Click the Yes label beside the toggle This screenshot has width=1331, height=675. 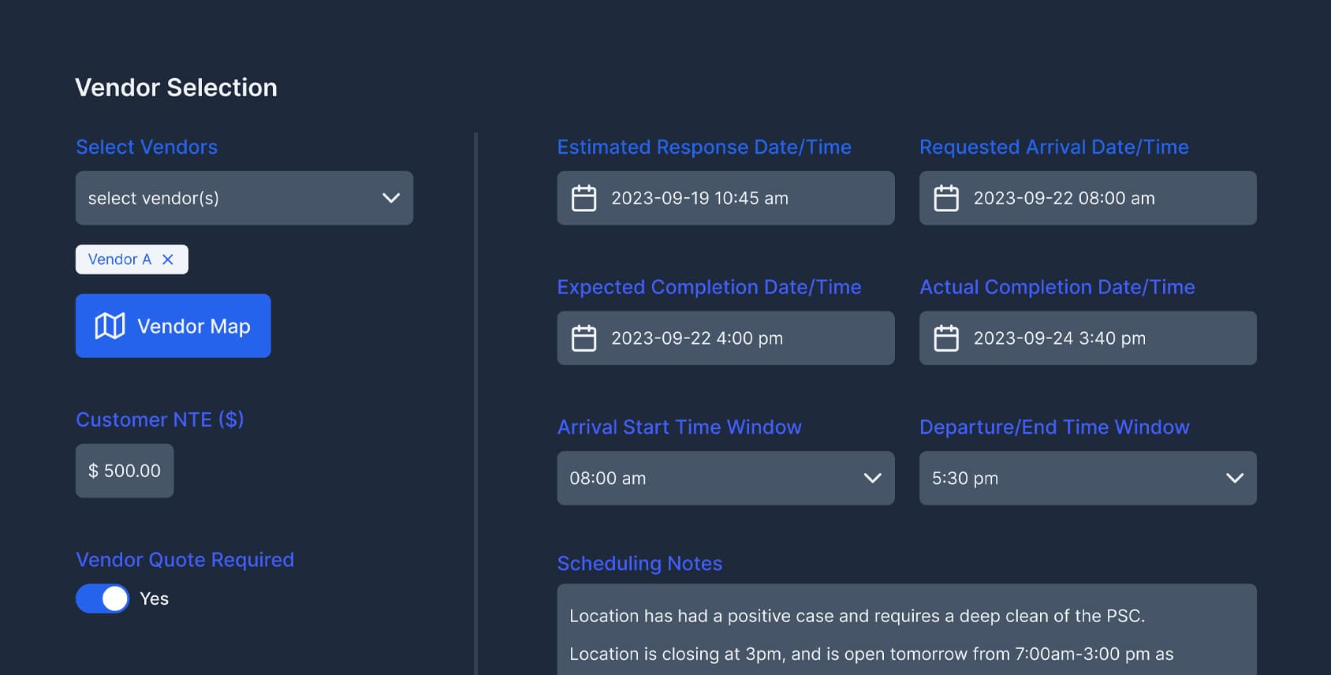pos(154,599)
